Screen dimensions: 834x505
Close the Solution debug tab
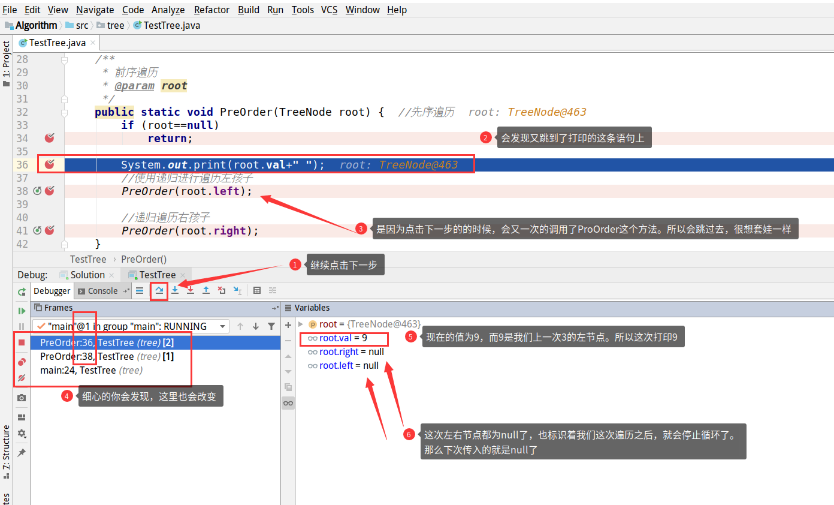(112, 275)
